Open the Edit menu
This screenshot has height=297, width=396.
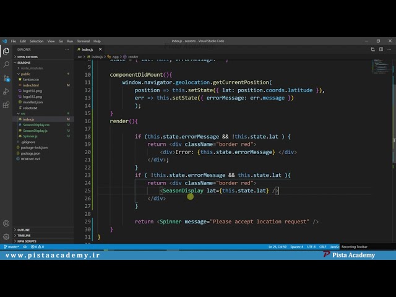(x=23, y=41)
